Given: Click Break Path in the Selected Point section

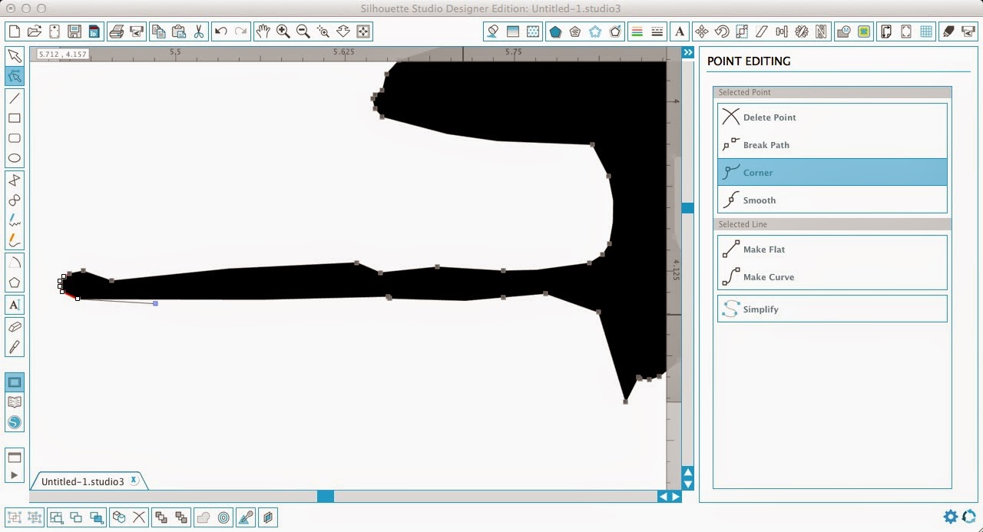Looking at the screenshot, I should [x=832, y=144].
